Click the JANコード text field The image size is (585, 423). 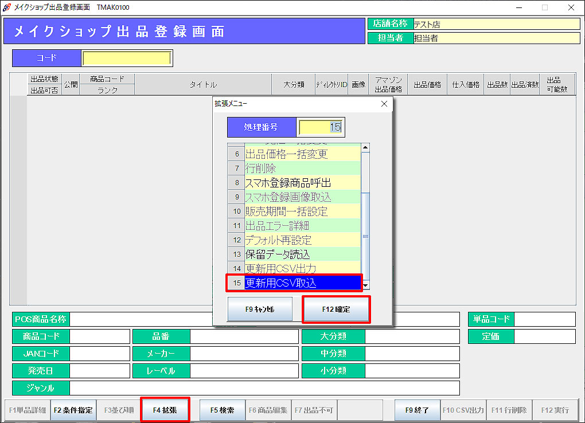tap(98, 354)
